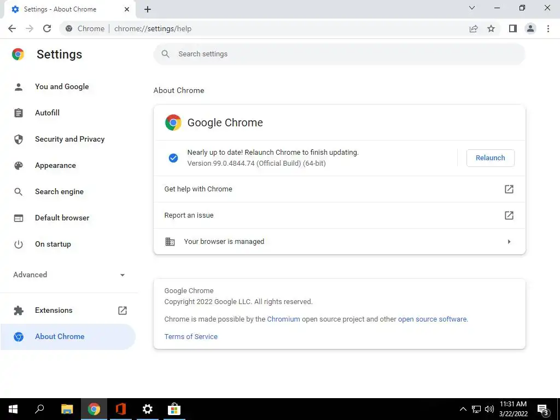Click the Copyright 2022 Google LLC text
560x420 pixels.
tap(238, 302)
